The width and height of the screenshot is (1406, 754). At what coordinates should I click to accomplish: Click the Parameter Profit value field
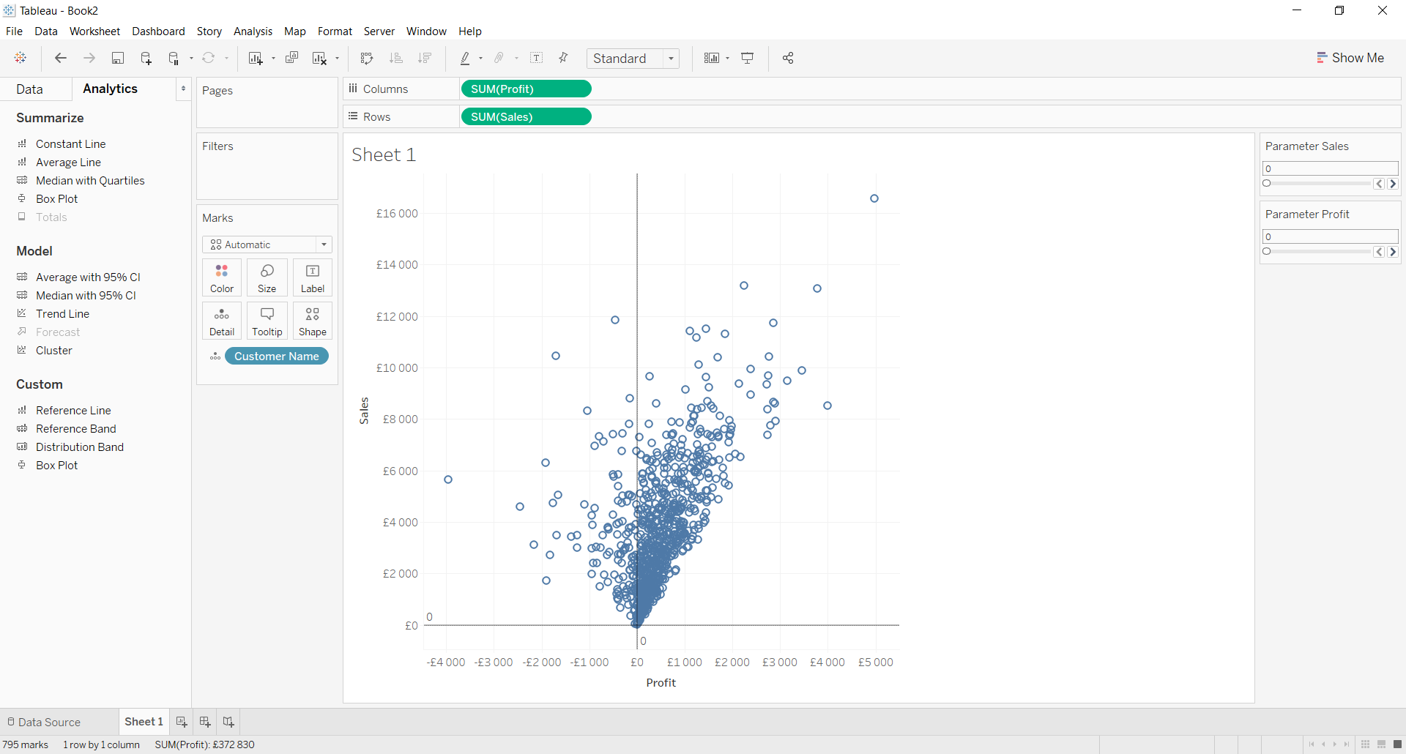(x=1330, y=236)
